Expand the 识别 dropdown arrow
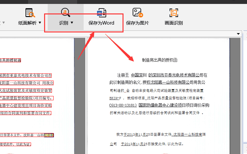Viewport: 247px width, 154px height. click(72, 23)
